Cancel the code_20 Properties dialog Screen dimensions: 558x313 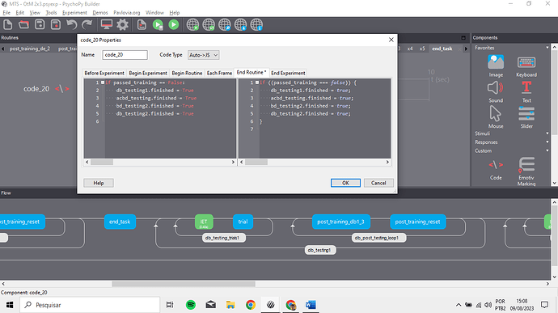(378, 183)
